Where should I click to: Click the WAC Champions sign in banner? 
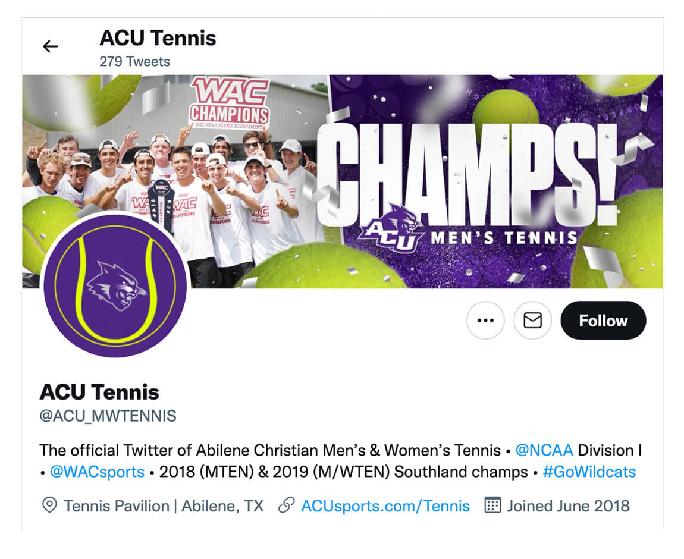(x=229, y=104)
